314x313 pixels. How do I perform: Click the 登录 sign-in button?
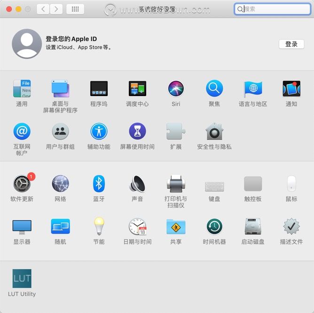[x=291, y=44]
